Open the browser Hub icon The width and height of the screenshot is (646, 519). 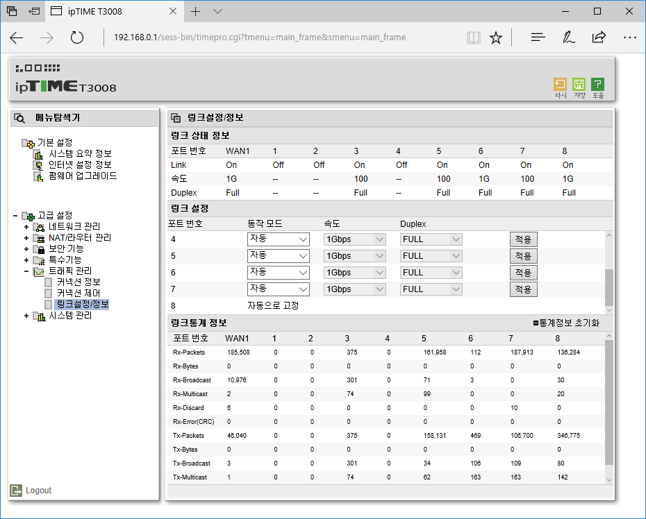pos(538,37)
